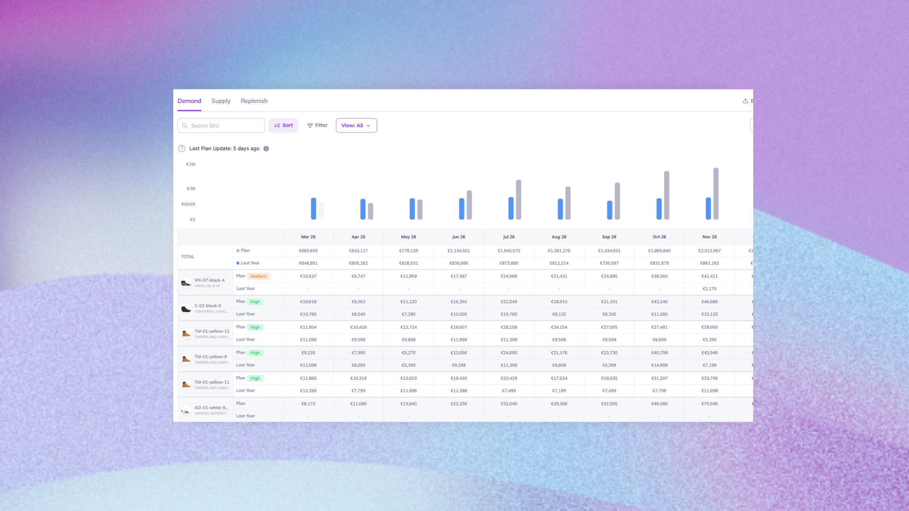Click the Demand tab
The image size is (909, 511).
(x=189, y=101)
